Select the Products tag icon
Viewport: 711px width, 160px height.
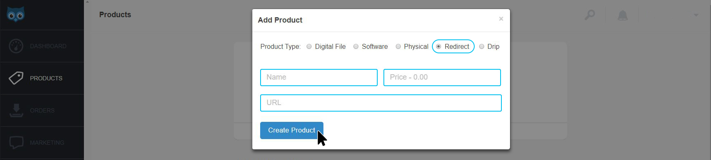(x=16, y=78)
